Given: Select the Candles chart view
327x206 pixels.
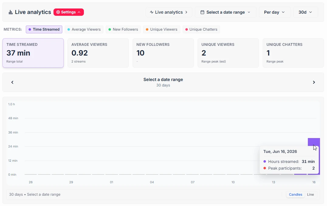Looking at the screenshot, I should (x=295, y=194).
